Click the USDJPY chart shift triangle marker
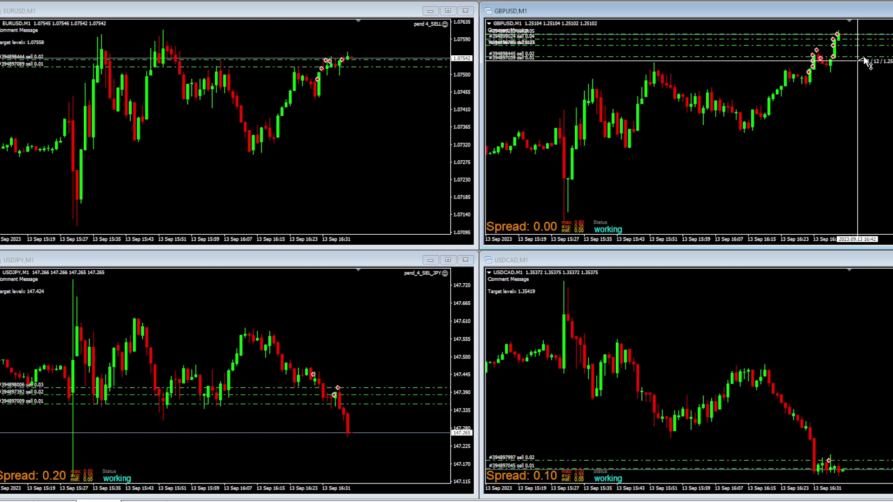The width and height of the screenshot is (893, 502). coord(358,270)
